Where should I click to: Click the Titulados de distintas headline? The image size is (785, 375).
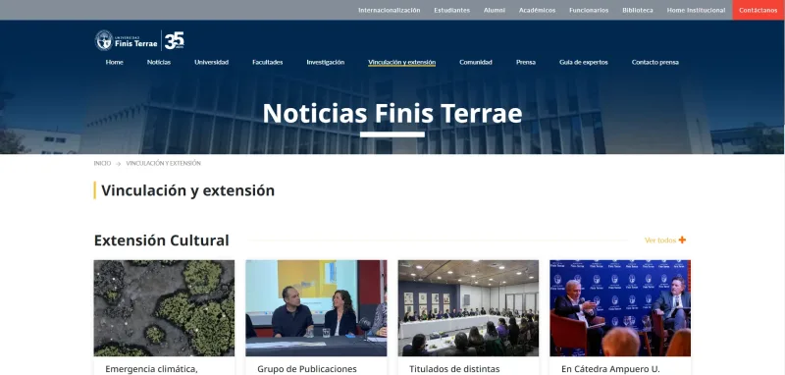point(454,369)
